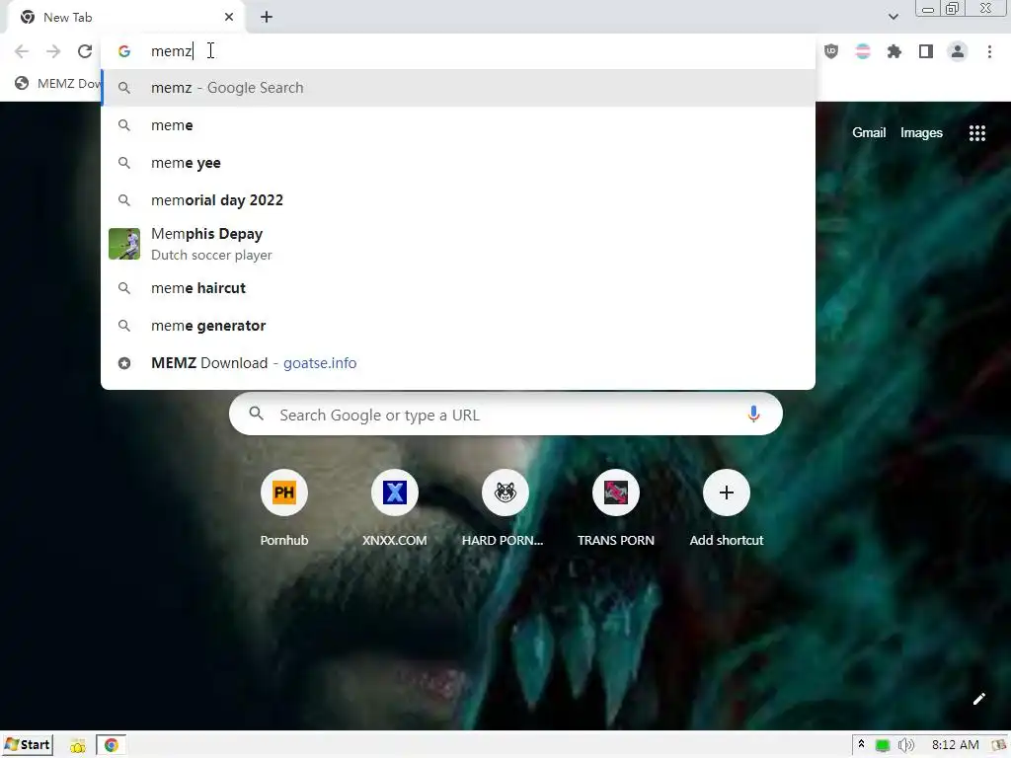Screen dimensions: 1011x758
Task: Open the MEMZ Download bookmark
Action: [x=58, y=83]
